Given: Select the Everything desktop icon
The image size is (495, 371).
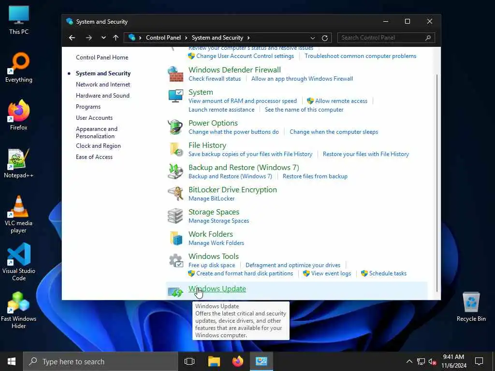Looking at the screenshot, I should click(19, 67).
